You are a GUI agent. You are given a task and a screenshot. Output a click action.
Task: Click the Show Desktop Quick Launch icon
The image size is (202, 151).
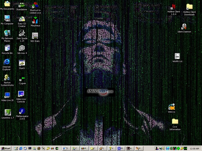coord(25,148)
